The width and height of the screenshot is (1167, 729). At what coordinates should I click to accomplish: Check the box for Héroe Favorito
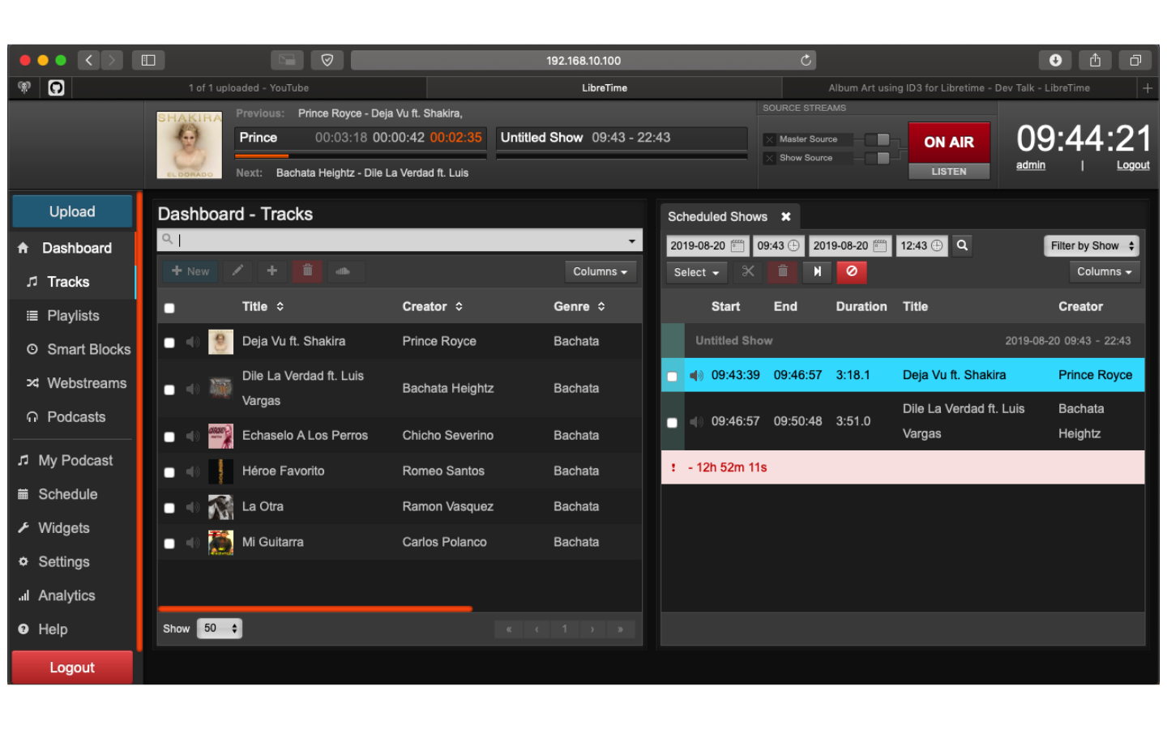point(169,472)
